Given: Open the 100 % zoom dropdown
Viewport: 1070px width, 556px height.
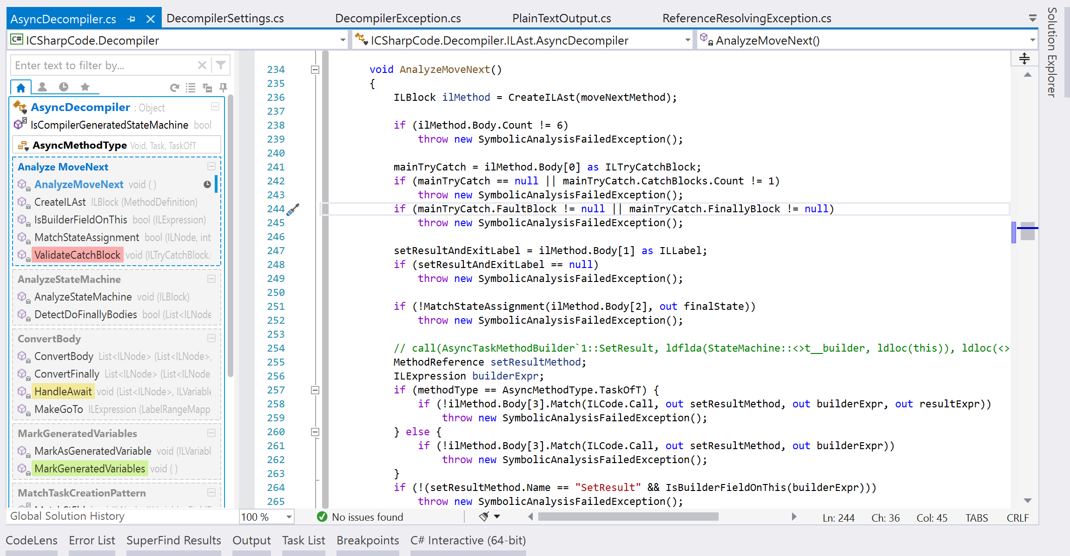Looking at the screenshot, I should pyautogui.click(x=289, y=517).
